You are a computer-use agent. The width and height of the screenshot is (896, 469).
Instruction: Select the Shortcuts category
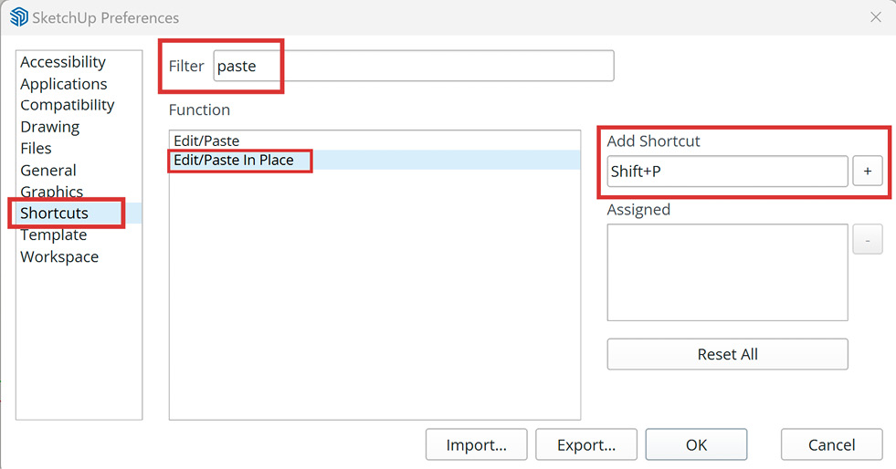click(x=79, y=213)
